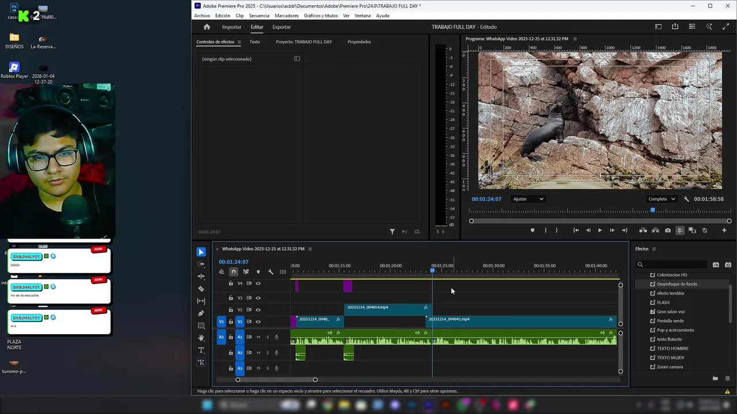Select the Type text tool
Screen dimensions: 737x414
[x=201, y=350]
